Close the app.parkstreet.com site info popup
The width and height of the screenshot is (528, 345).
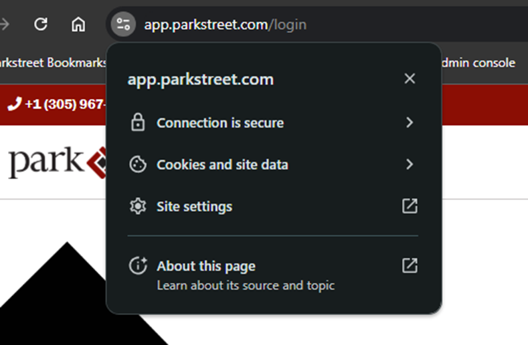[x=410, y=78]
